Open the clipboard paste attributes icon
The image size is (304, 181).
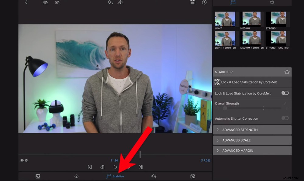click(x=192, y=2)
